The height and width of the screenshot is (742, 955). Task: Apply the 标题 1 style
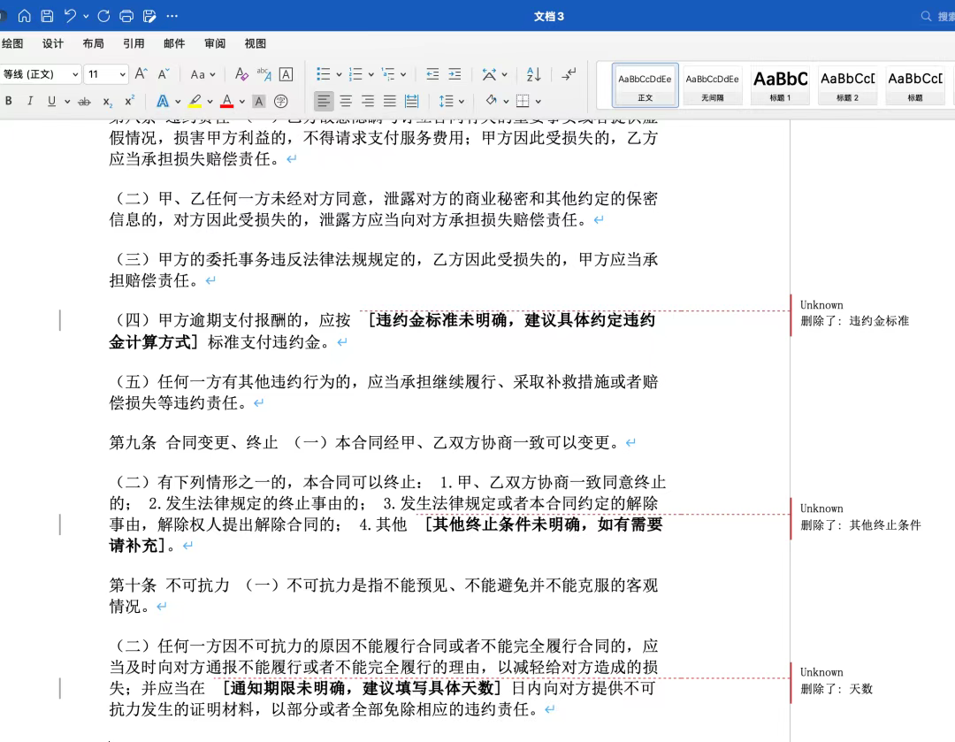[780, 85]
